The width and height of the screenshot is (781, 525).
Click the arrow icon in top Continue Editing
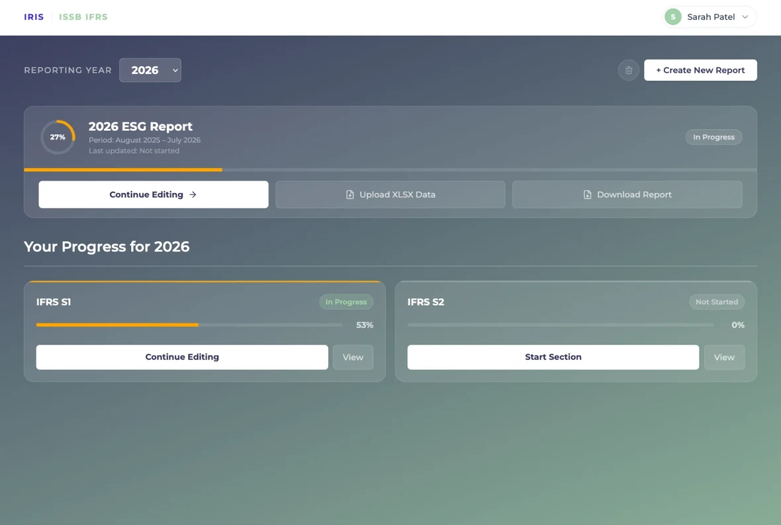[193, 194]
